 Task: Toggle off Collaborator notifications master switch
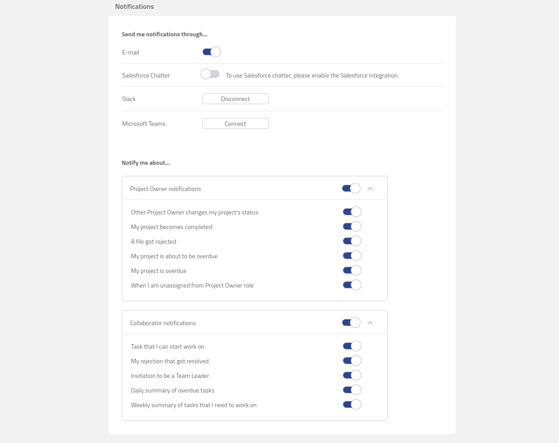click(351, 323)
